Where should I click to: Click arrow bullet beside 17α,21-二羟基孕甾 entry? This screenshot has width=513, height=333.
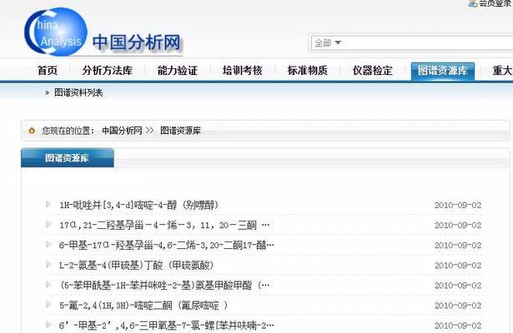[48, 224]
